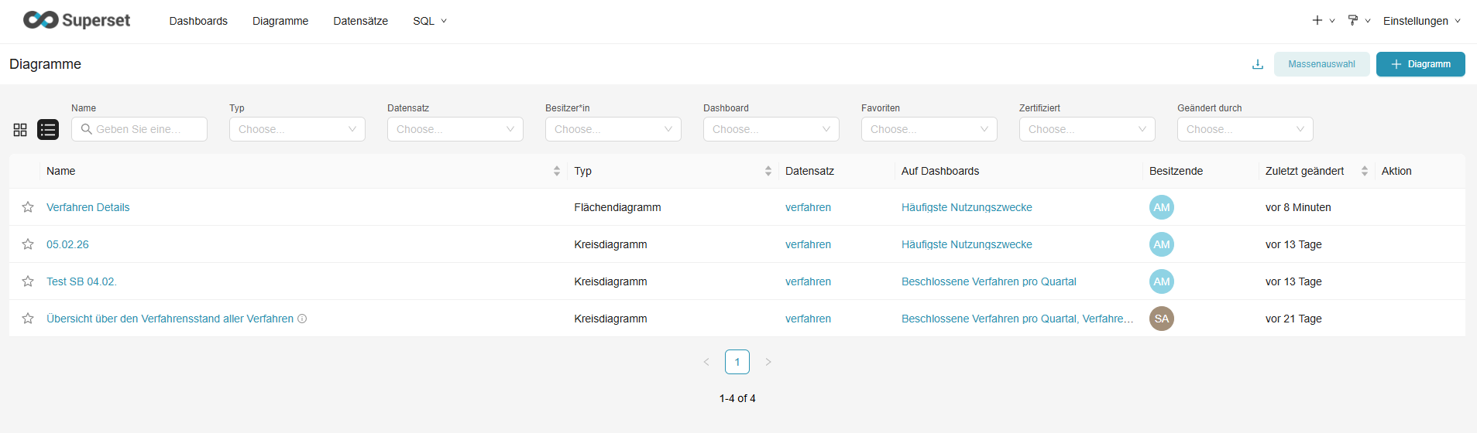Click the Superset logo icon

coord(41,20)
